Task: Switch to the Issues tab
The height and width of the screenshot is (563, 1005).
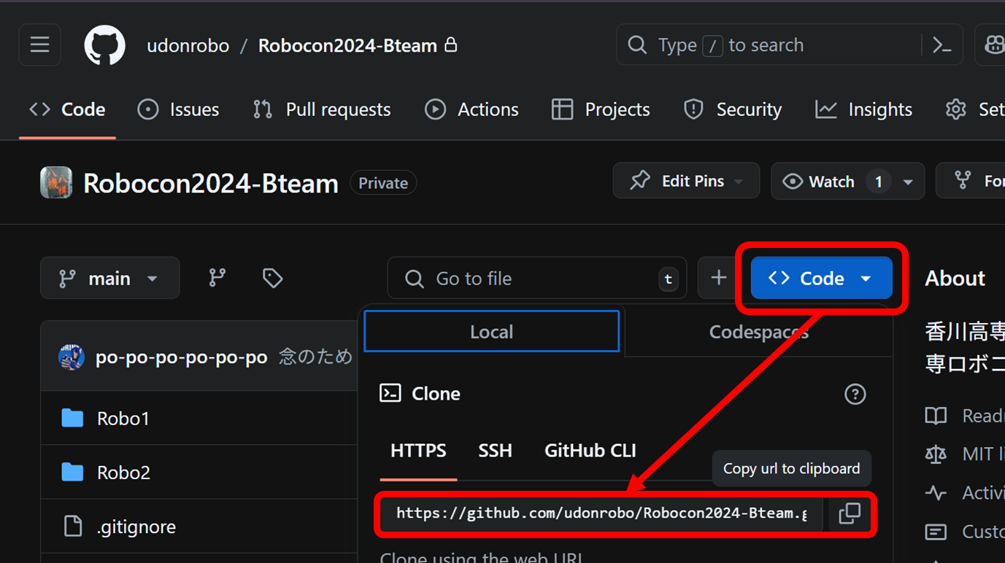Action: tap(178, 109)
